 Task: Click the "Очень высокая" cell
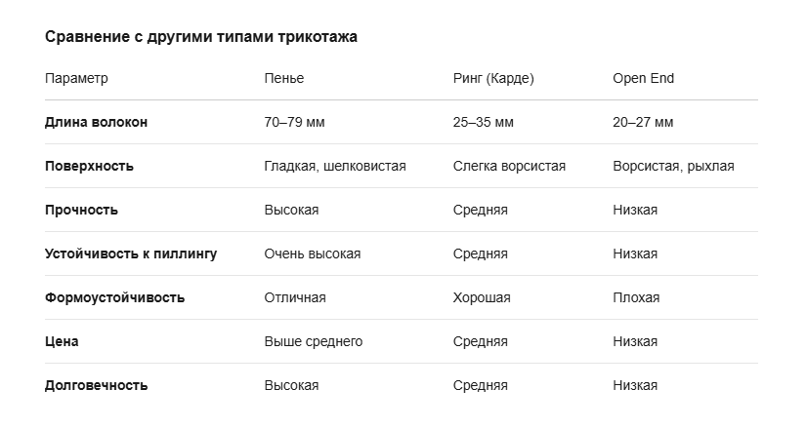click(312, 253)
